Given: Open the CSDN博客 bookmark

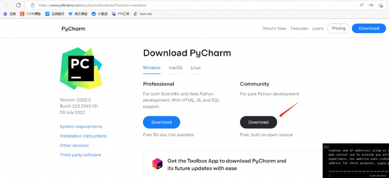Looking at the screenshot, I should point(31,14).
